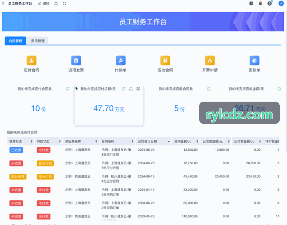Open the 应付合同 shortcut icon
Image resolution: width=287 pixels, height=225 pixels.
coord(32,60)
